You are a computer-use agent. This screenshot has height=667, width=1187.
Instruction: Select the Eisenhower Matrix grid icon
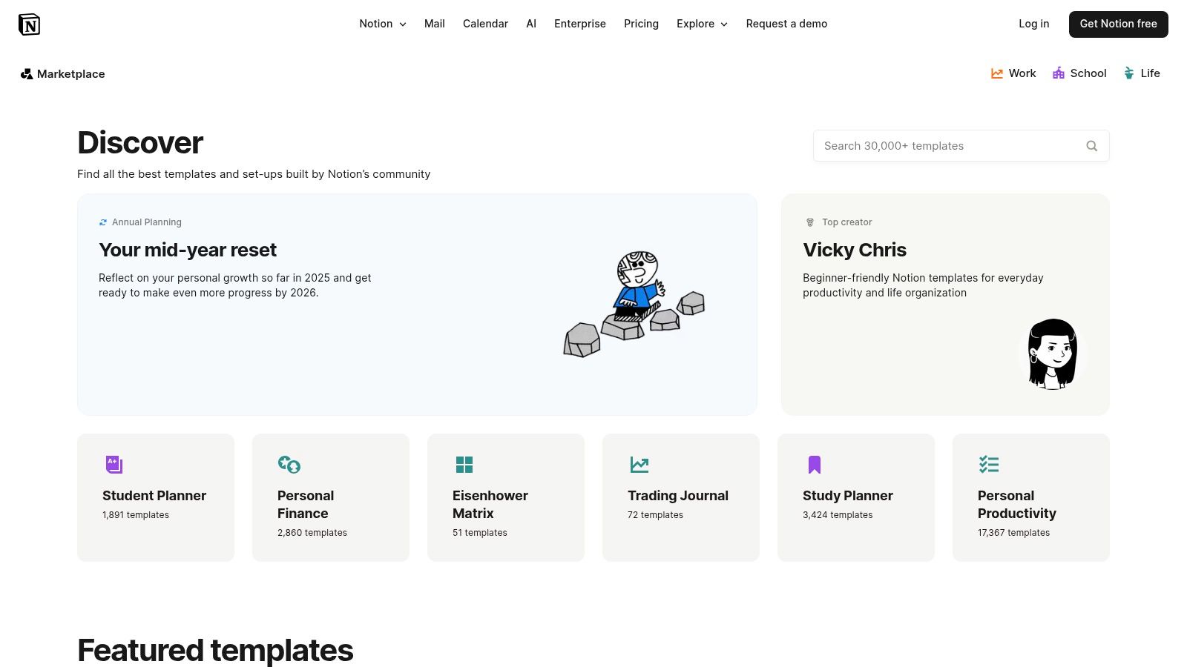(x=464, y=465)
